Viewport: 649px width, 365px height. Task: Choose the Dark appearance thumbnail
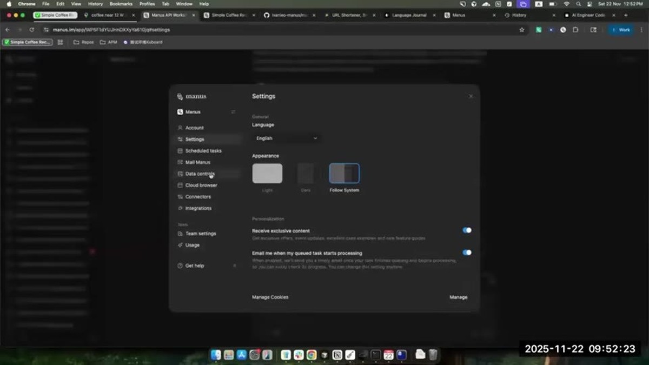pyautogui.click(x=306, y=174)
